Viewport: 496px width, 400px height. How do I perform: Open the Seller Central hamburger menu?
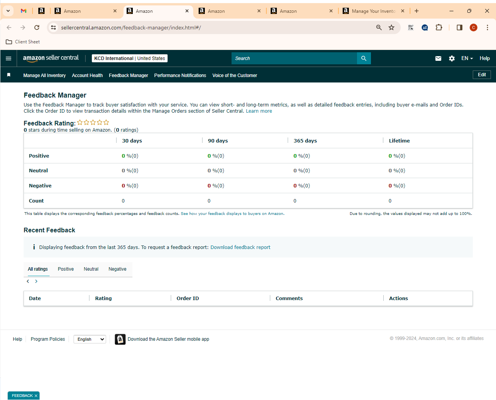(9, 58)
